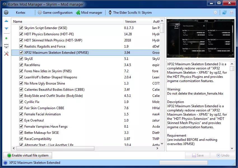Image resolution: width=238 pixels, height=168 pixels.
Task: Click the Save button
Action: pos(197,155)
